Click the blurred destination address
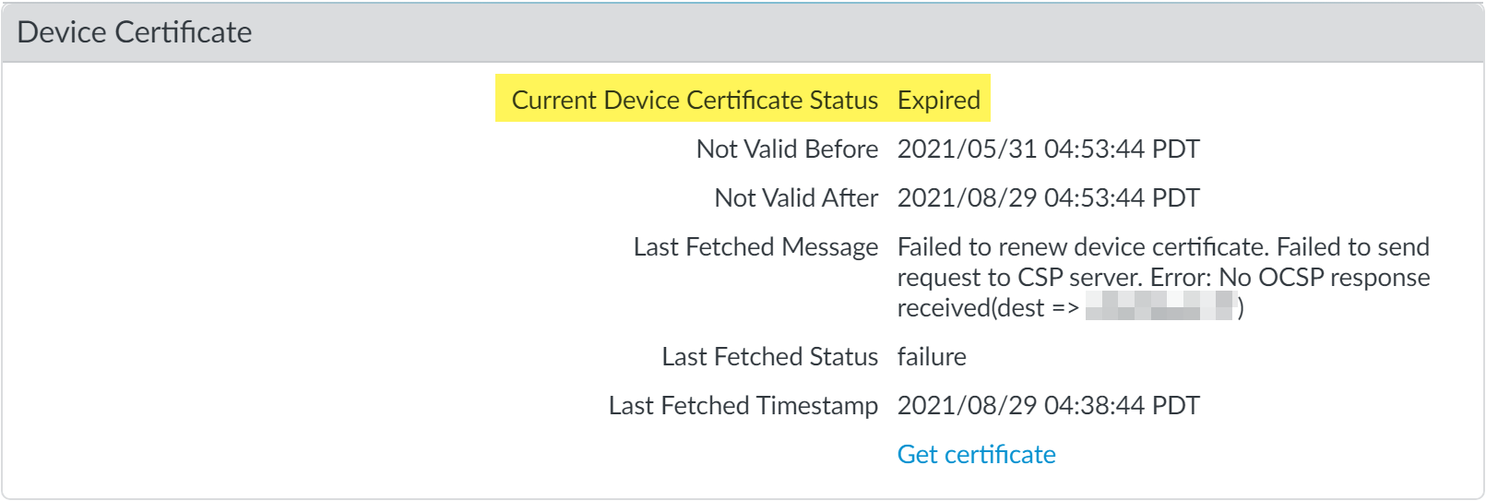 1159,306
